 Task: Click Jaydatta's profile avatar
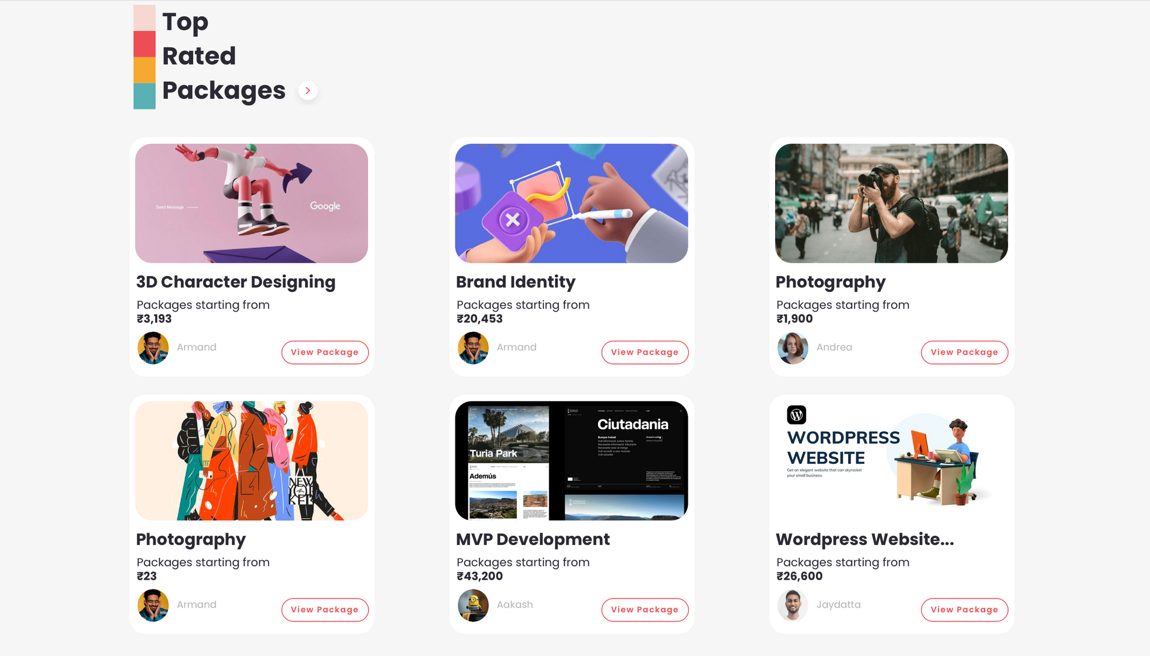point(793,605)
